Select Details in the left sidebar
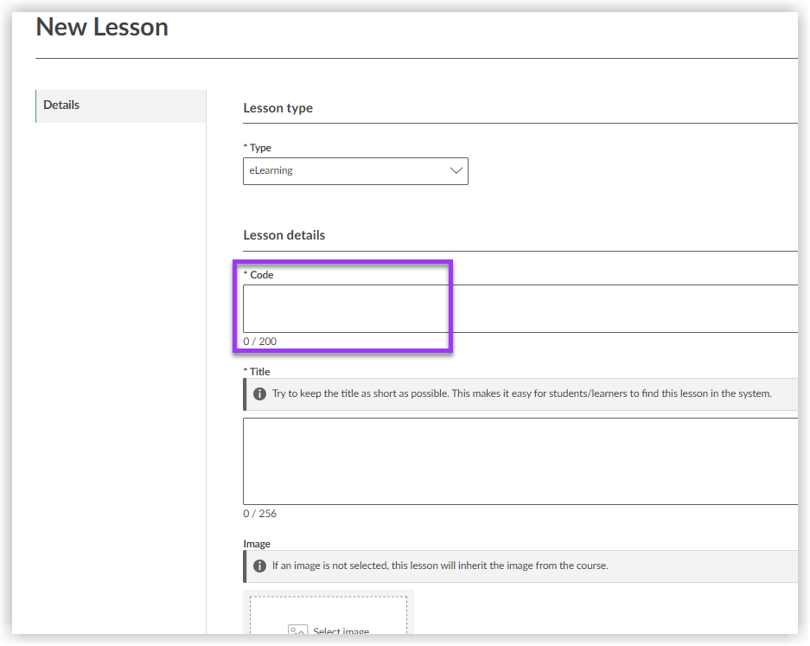This screenshot has height=646, width=810. pyautogui.click(x=61, y=104)
